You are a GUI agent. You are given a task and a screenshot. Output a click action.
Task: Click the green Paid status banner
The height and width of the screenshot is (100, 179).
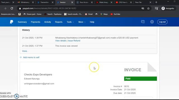(140, 79)
